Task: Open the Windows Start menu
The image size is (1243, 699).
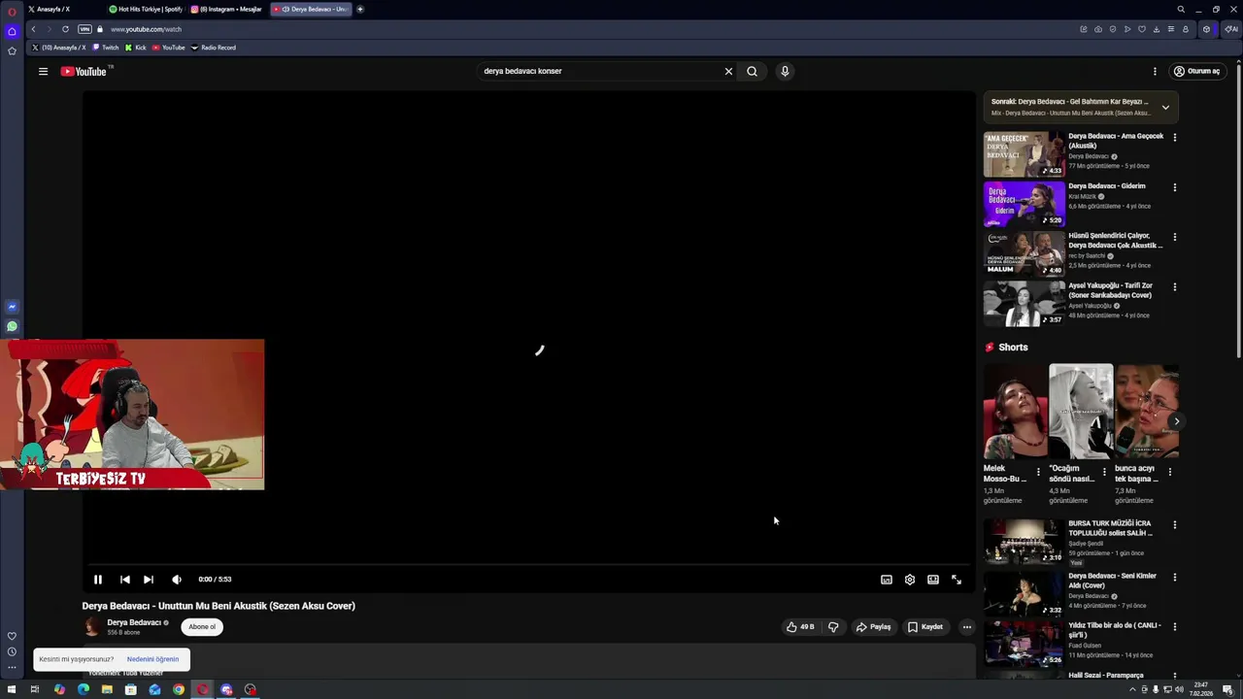Action: click(12, 689)
